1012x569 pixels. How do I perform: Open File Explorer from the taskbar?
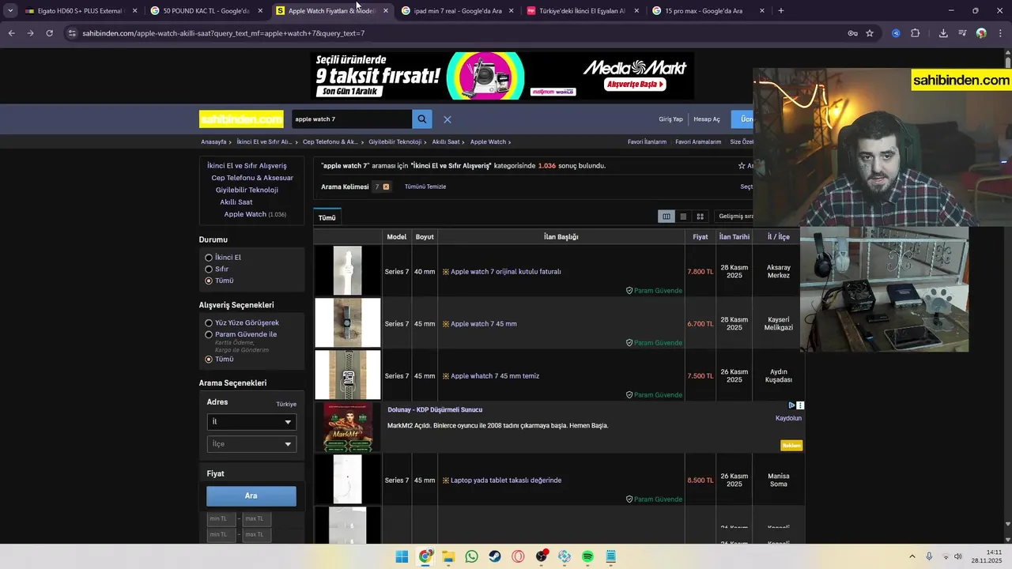(448, 556)
